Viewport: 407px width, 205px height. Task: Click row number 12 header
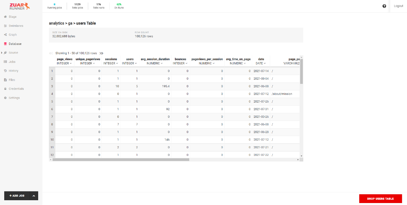click(52, 155)
